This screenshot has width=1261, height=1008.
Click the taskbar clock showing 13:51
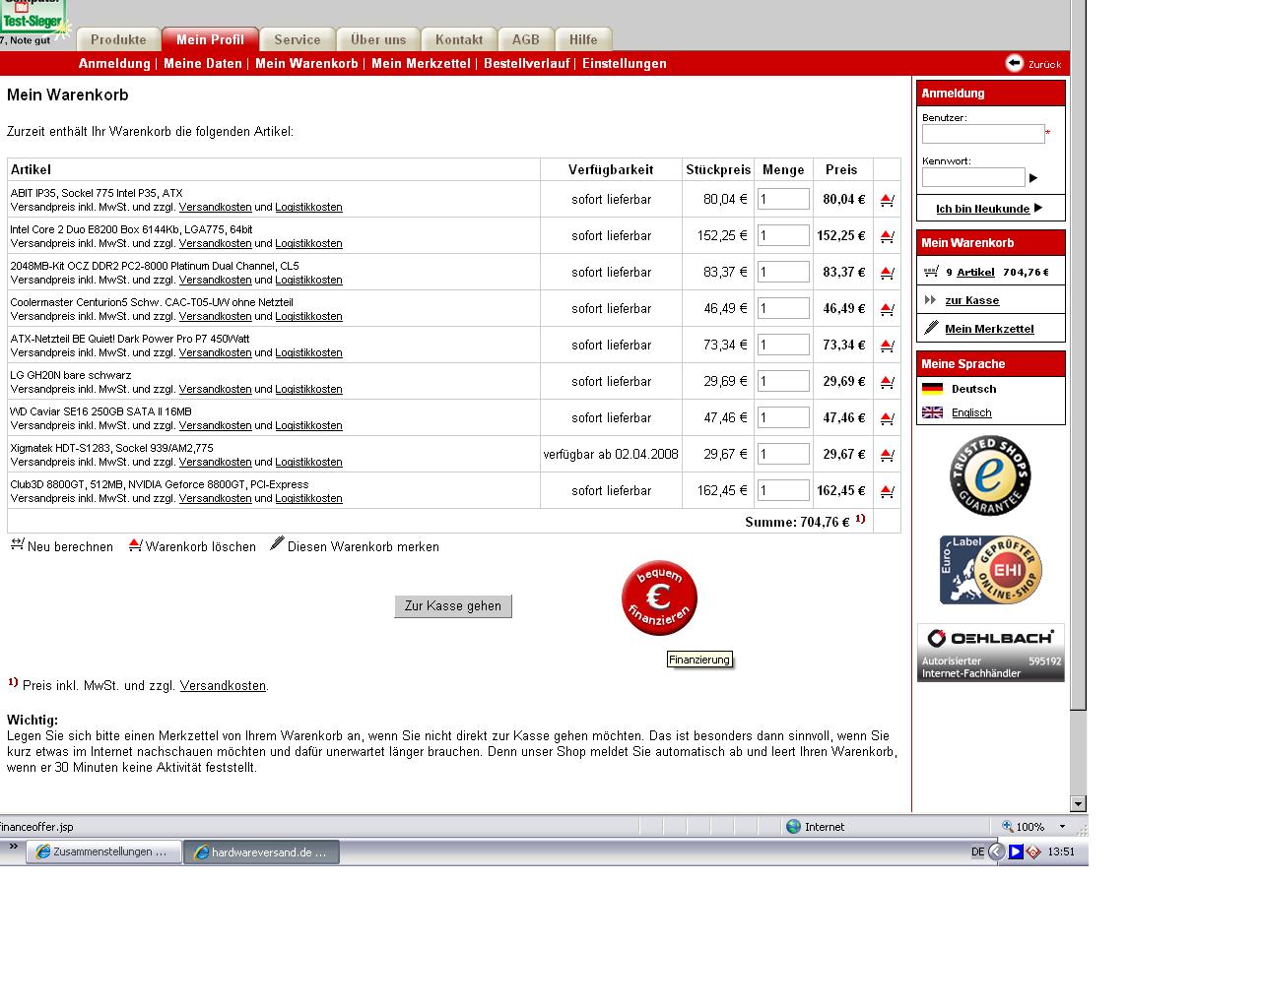tap(1061, 852)
